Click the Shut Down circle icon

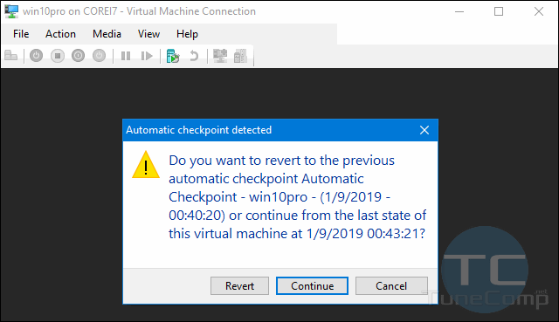click(78, 56)
